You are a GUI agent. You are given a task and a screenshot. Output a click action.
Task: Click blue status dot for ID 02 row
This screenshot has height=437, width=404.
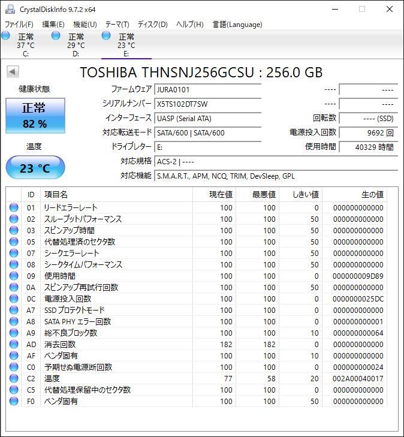[x=14, y=219]
